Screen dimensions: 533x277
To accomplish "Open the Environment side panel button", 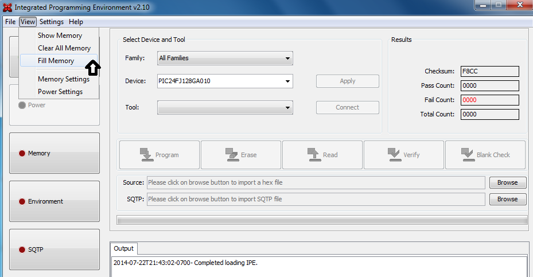I will click(55, 201).
